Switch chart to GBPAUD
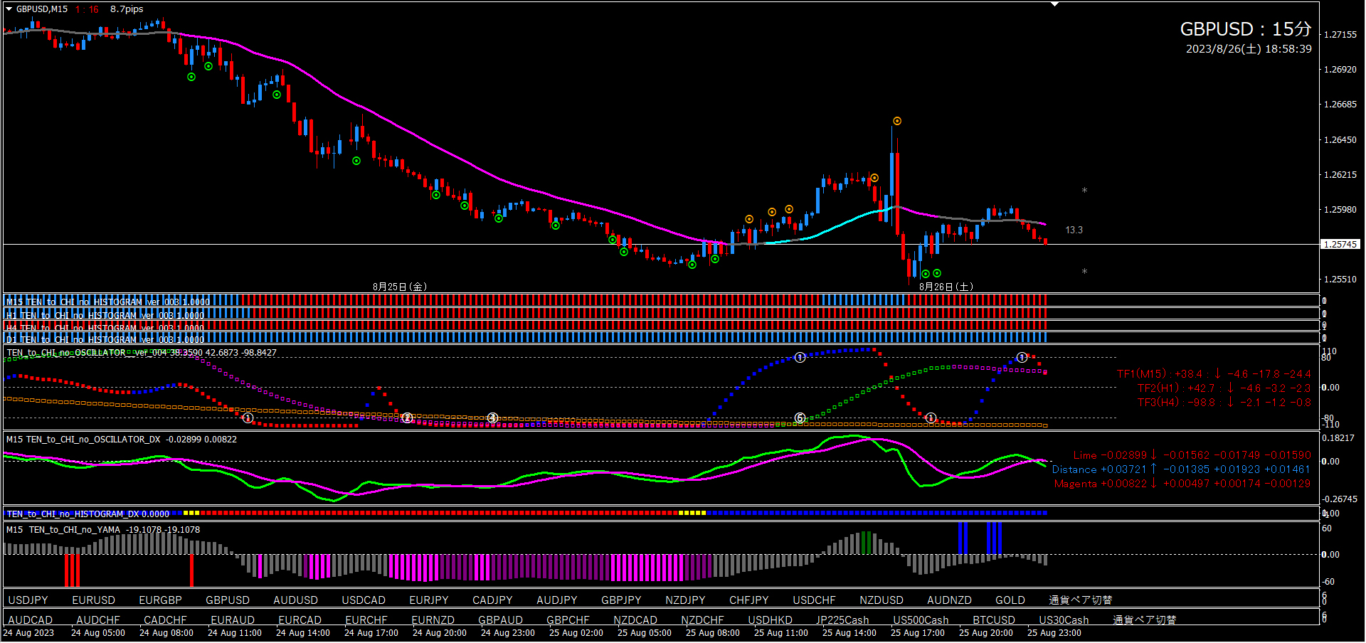The width and height of the screenshot is (1366, 643). 500,620
